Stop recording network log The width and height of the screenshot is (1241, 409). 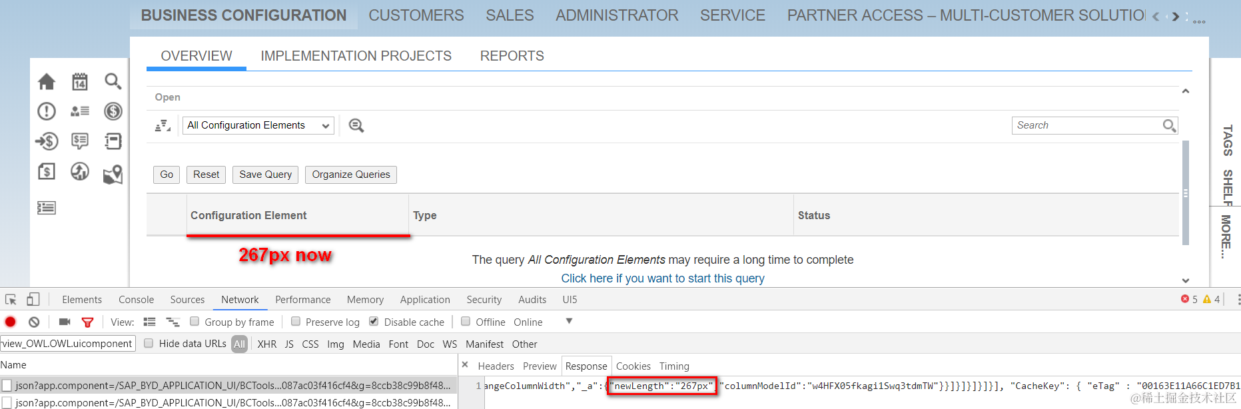coord(11,322)
